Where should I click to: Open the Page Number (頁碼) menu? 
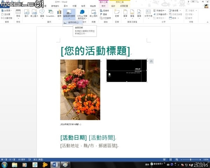139,14
